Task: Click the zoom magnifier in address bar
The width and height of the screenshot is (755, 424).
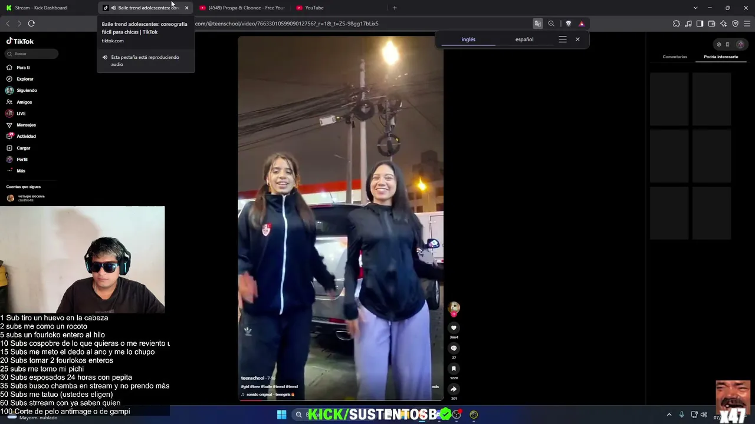Action: pos(551,24)
